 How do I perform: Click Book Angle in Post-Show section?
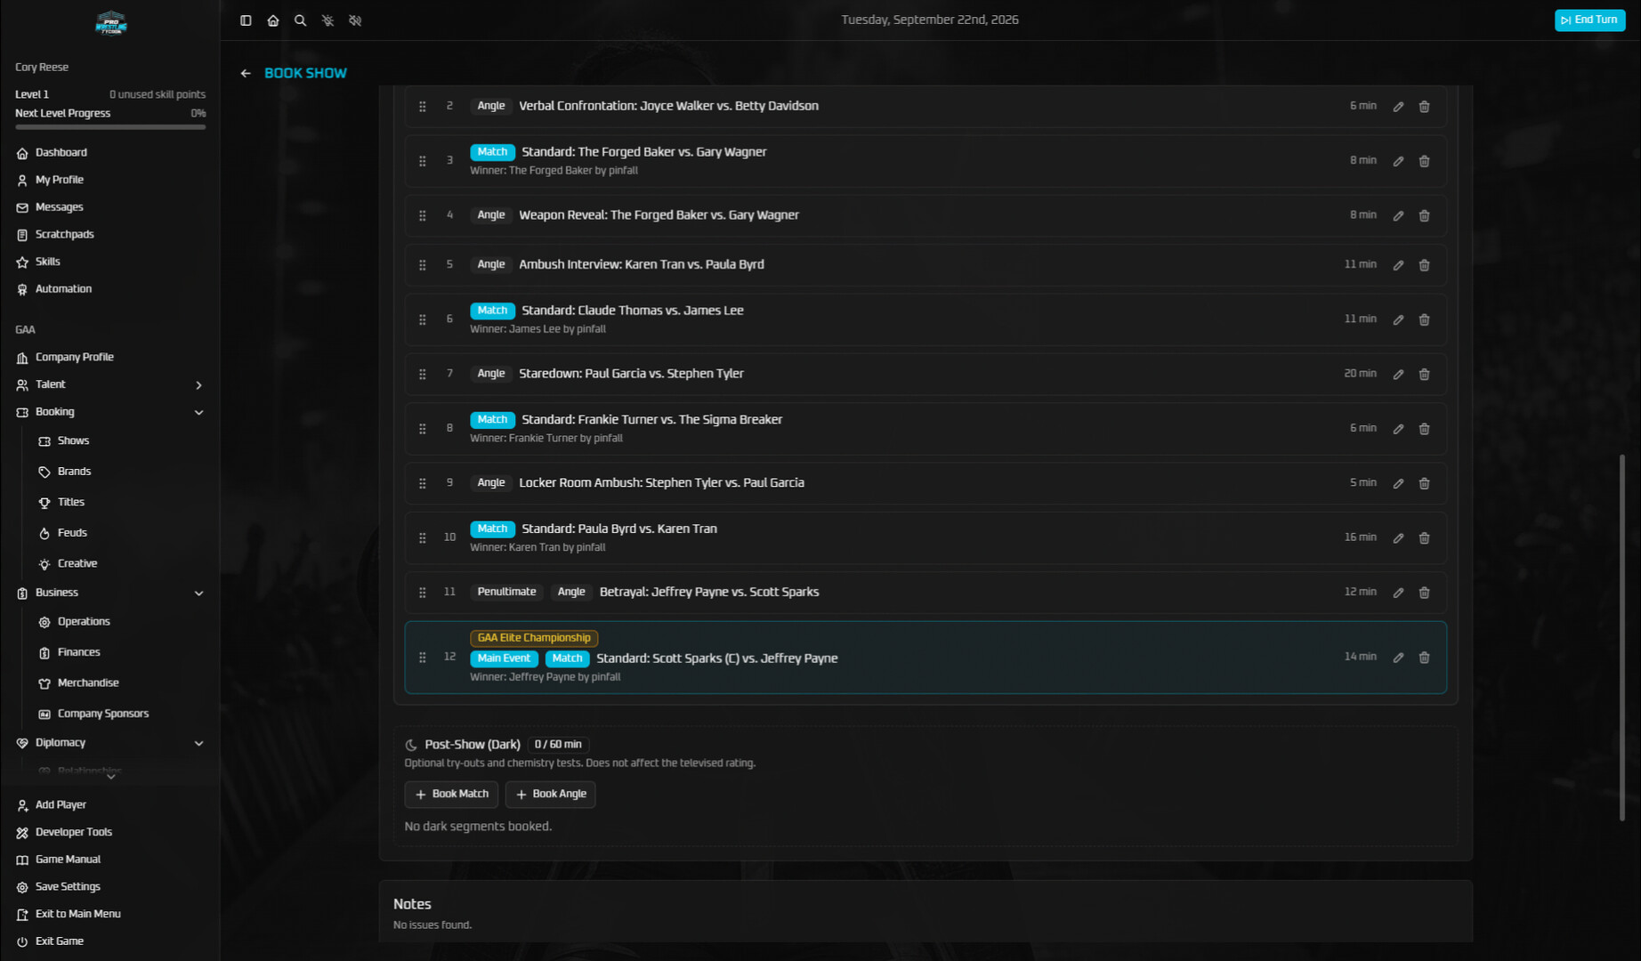(x=550, y=794)
